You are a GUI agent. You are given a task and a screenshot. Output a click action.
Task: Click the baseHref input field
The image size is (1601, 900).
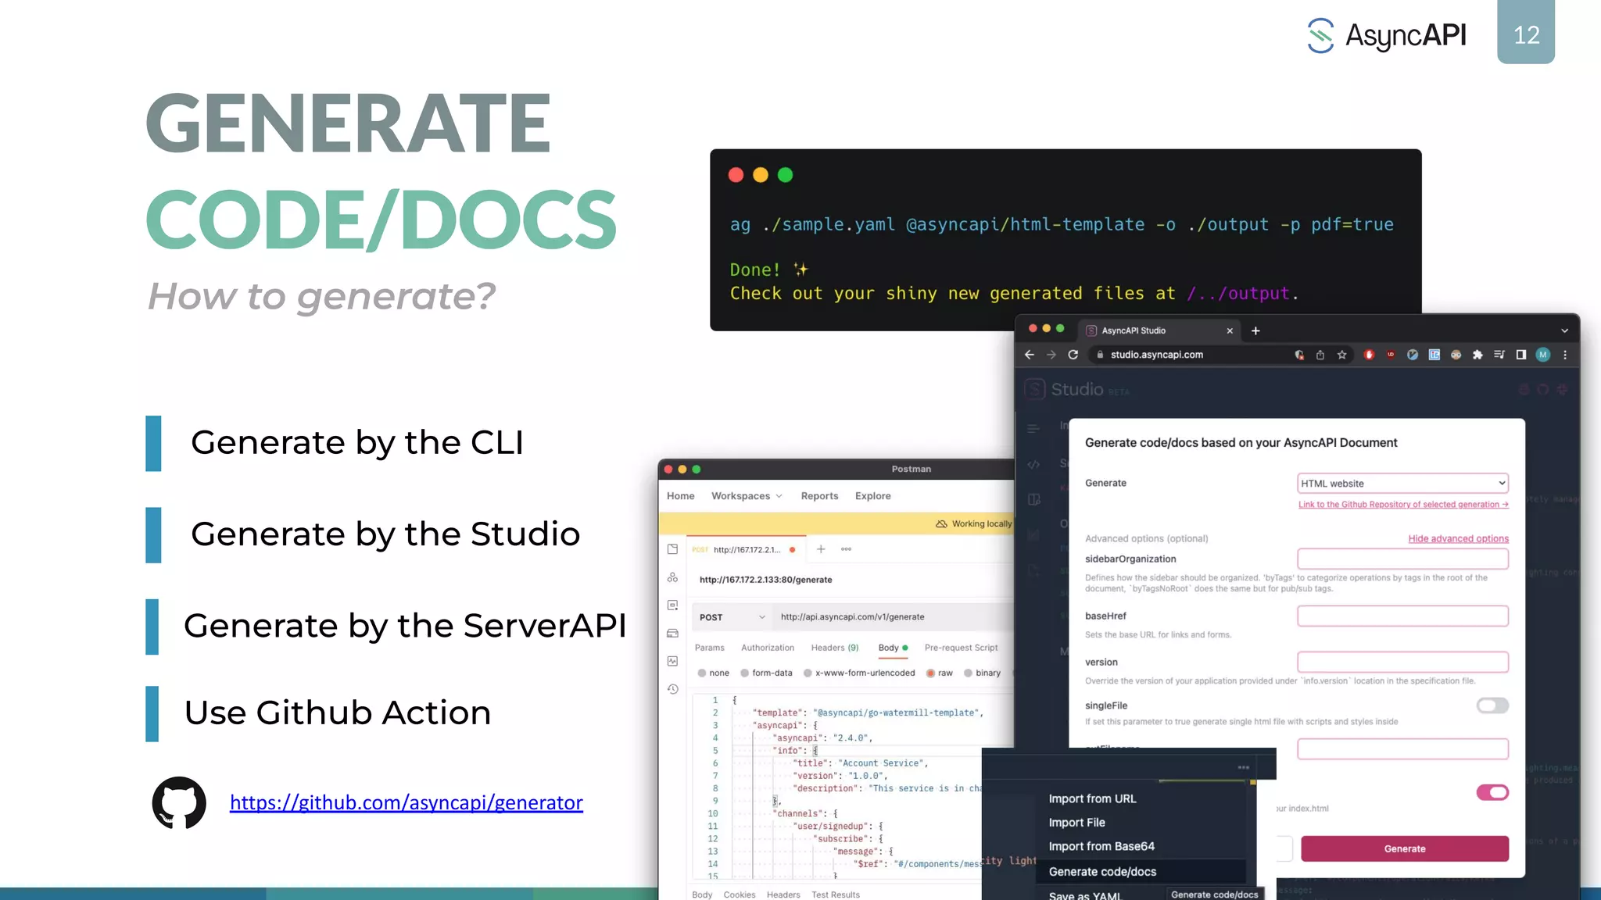tap(1402, 616)
